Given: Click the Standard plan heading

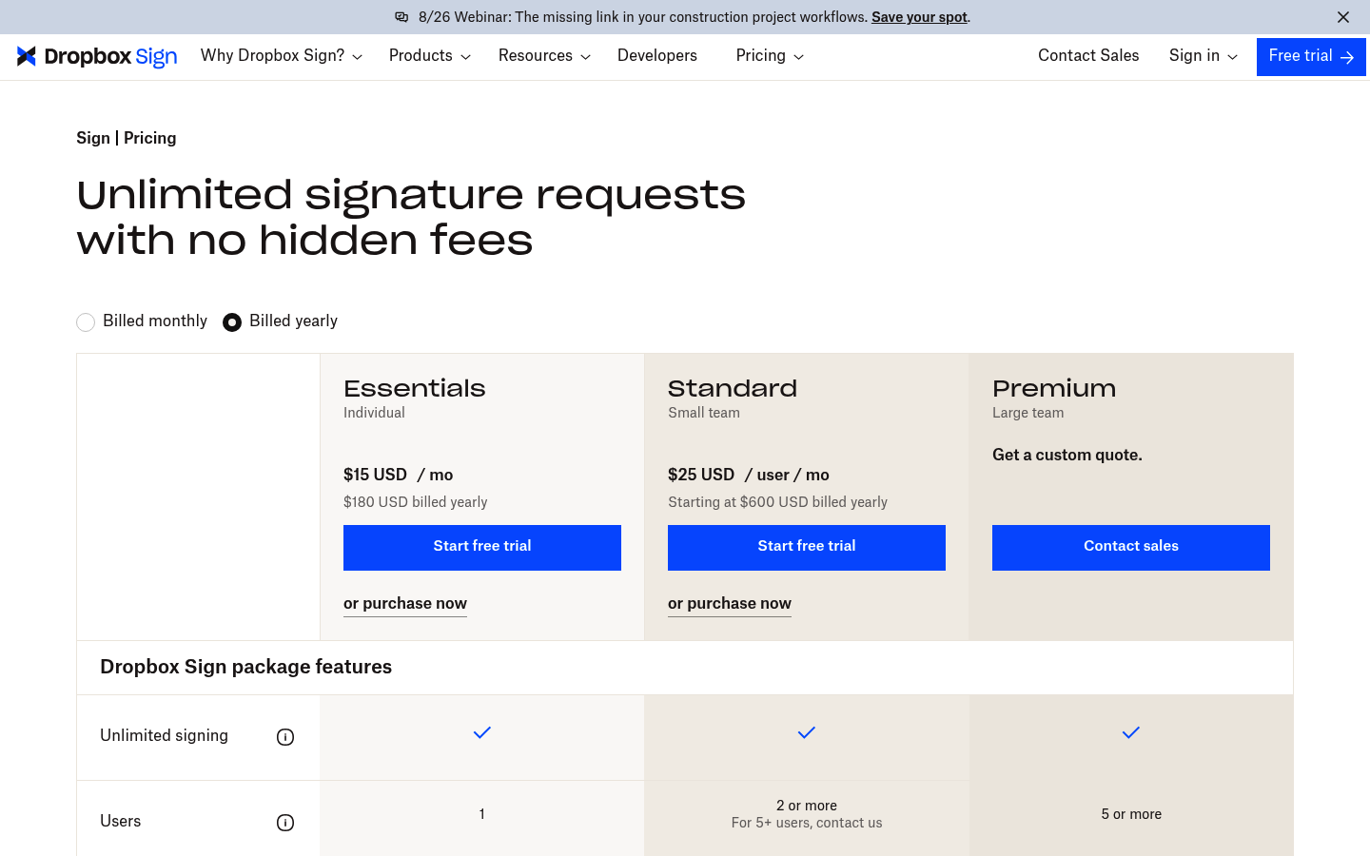Looking at the screenshot, I should pyautogui.click(x=733, y=388).
